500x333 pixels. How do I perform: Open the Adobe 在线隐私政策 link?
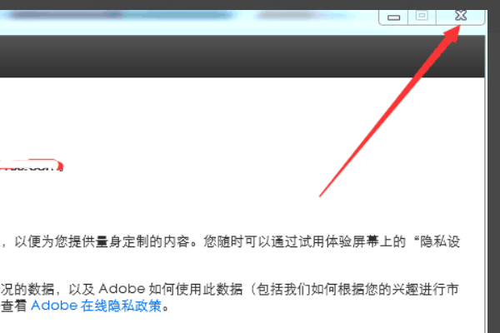(97, 306)
